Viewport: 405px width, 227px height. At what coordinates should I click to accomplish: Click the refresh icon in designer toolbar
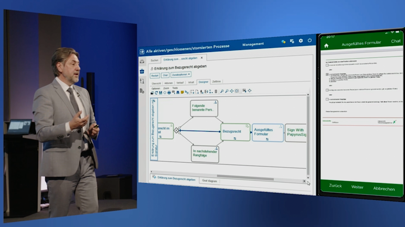pos(156,92)
